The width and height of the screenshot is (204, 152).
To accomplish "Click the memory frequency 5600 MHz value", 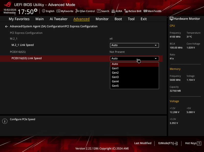I will (175, 80).
